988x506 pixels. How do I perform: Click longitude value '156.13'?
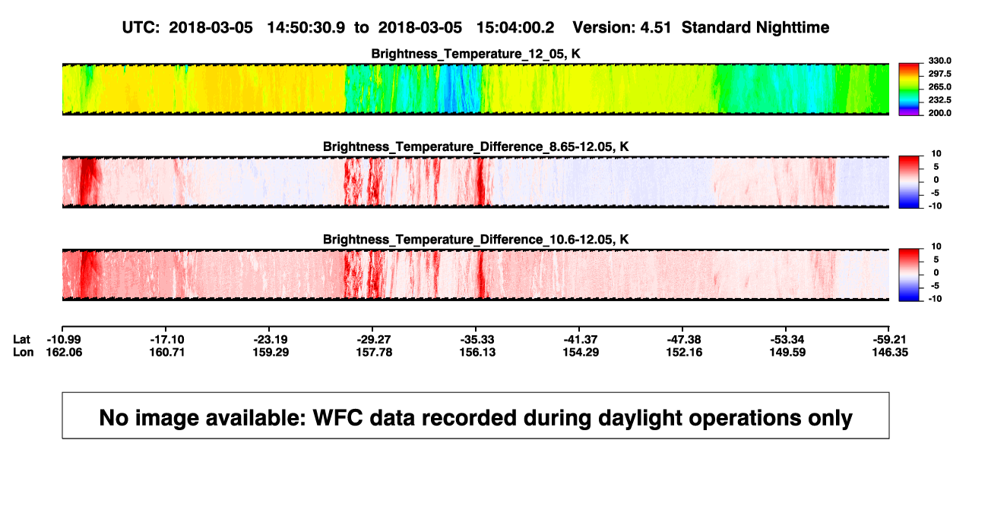(x=478, y=352)
